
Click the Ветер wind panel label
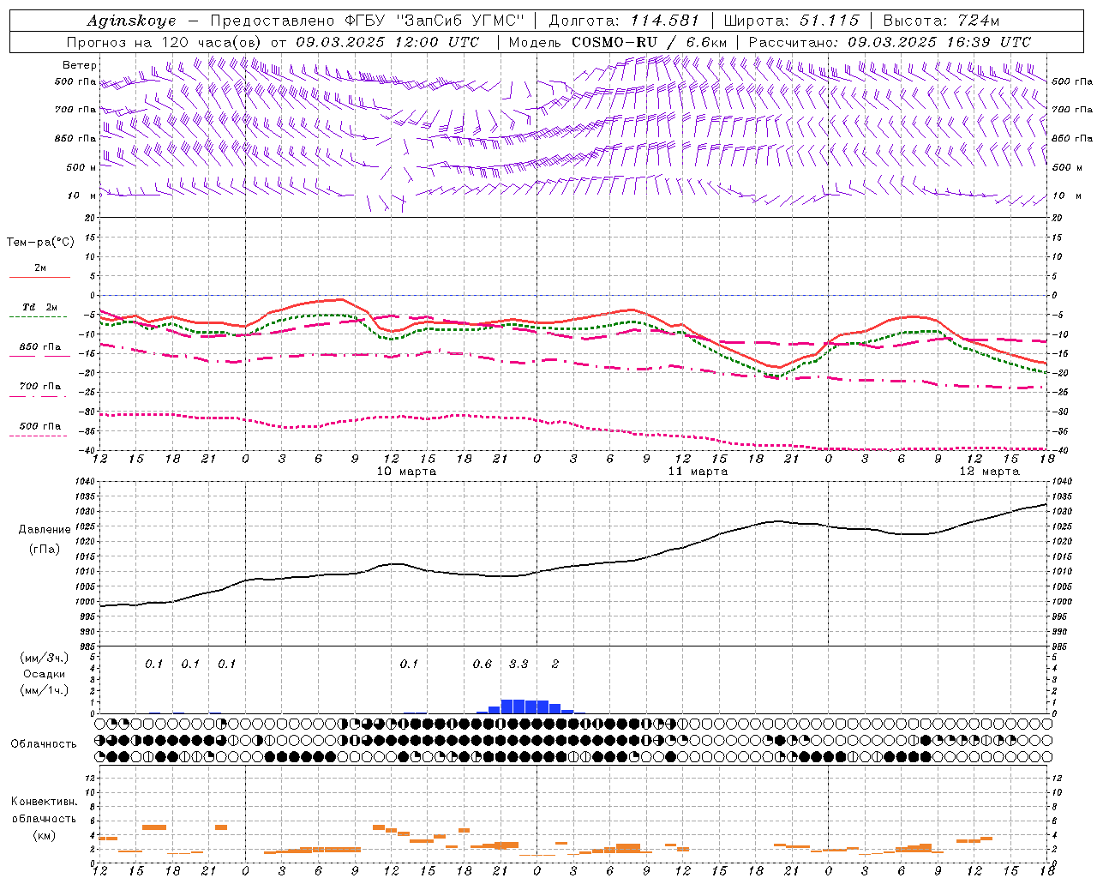(x=80, y=65)
